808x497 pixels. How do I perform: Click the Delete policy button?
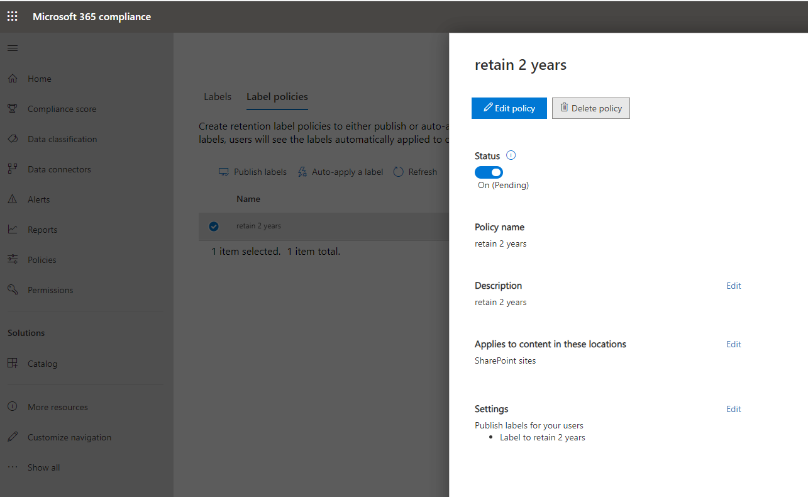point(591,108)
